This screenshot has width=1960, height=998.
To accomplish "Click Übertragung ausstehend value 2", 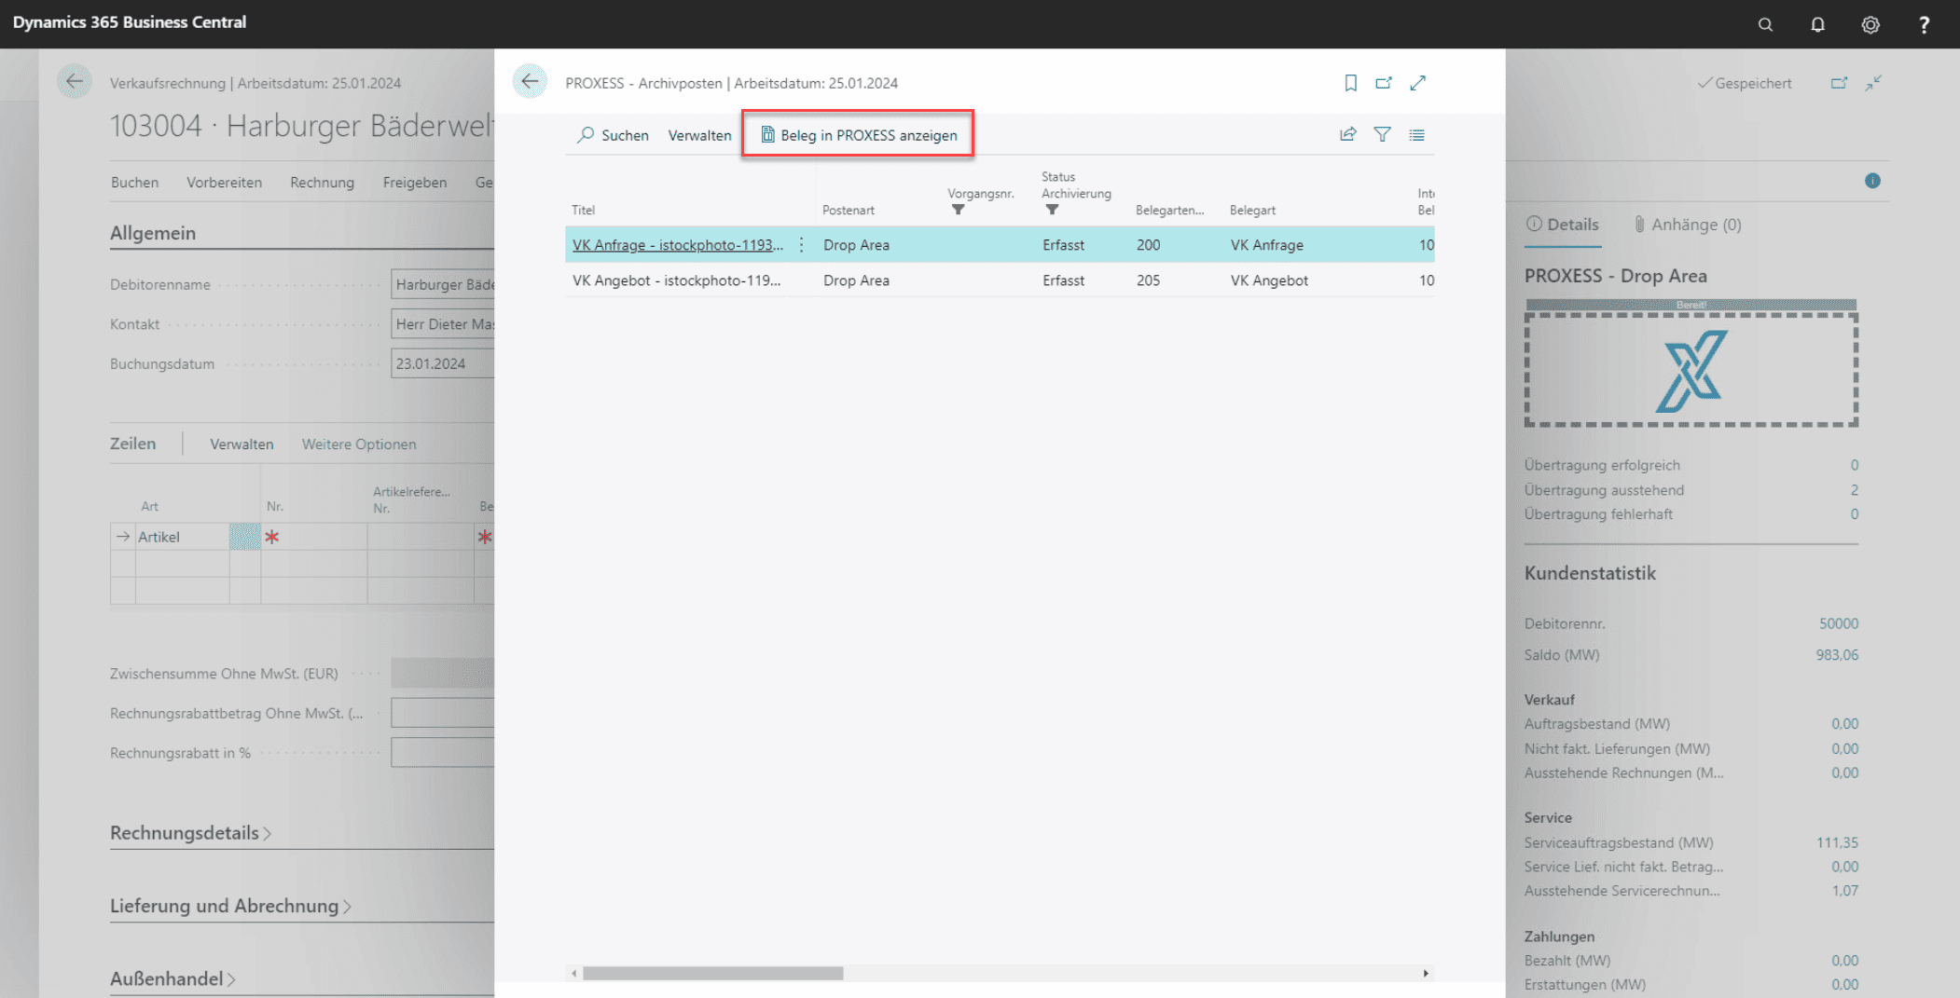I will click(1854, 489).
